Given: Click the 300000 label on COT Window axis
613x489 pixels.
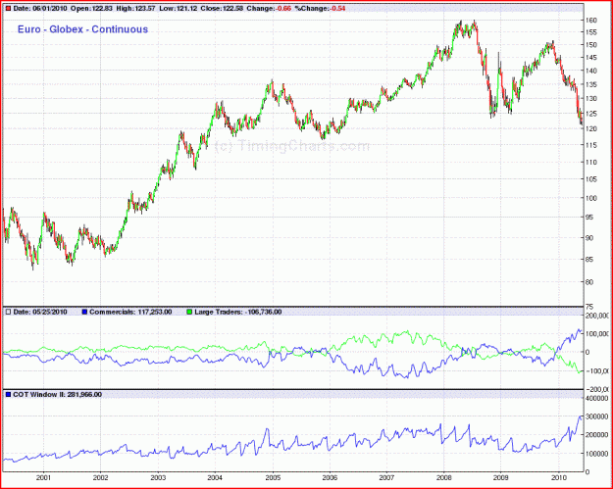Looking at the screenshot, I should [597, 416].
